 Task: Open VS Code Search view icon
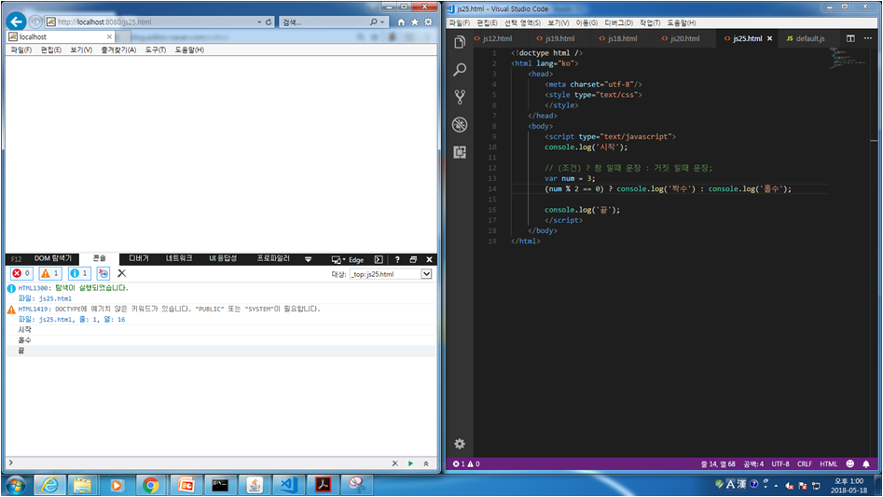coord(460,69)
